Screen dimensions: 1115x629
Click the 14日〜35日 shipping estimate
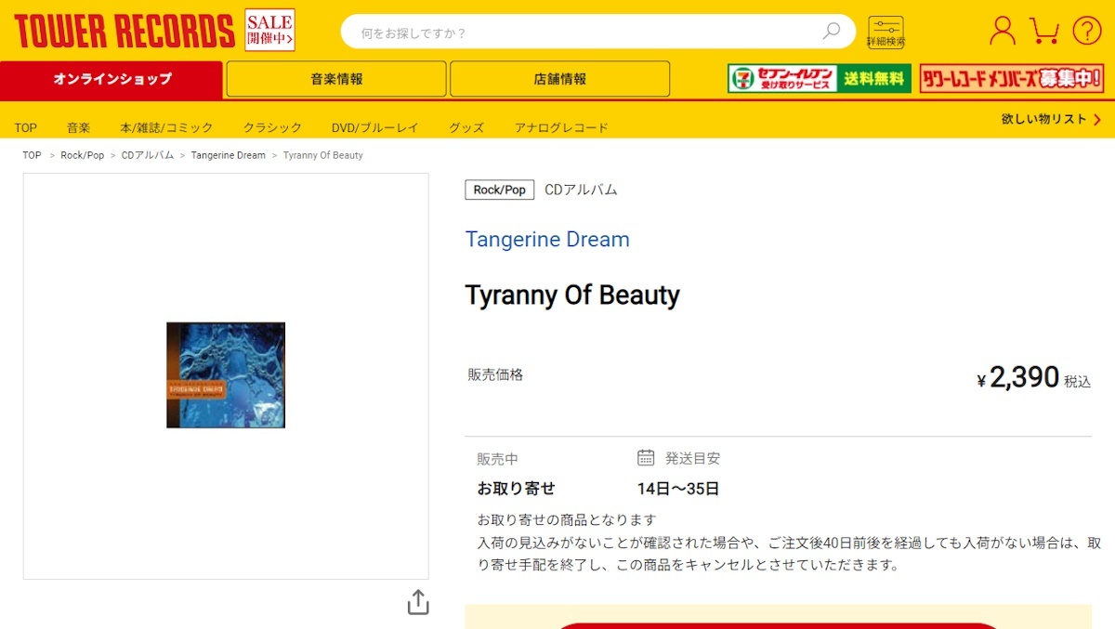[x=678, y=489]
